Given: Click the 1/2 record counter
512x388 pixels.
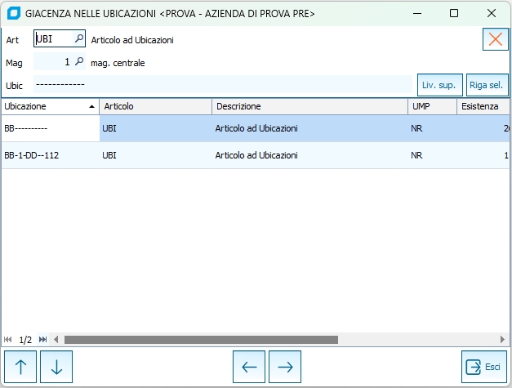Looking at the screenshot, I should click(x=25, y=340).
